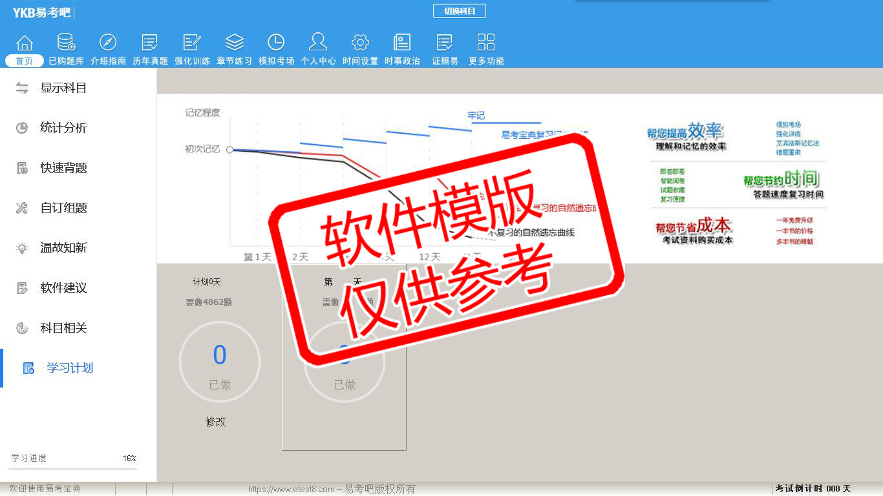This screenshot has height=496, width=883.
Task: Click the 学习进度 progress bar
Action: click(x=72, y=469)
